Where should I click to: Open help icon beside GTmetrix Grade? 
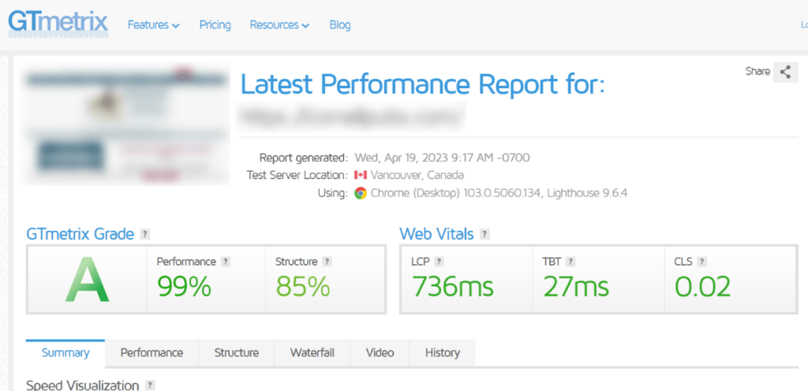tap(145, 235)
